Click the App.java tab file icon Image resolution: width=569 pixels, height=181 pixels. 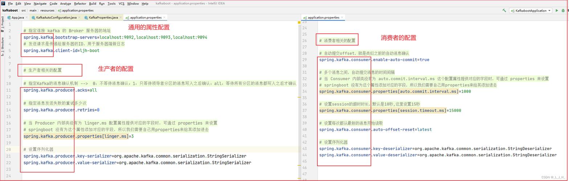9,17
